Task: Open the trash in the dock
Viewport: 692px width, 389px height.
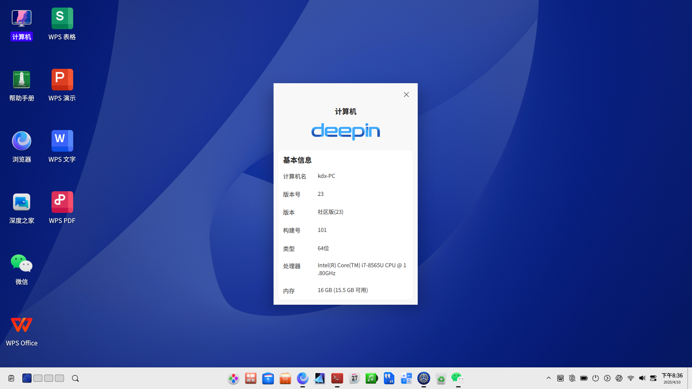Action: [441, 378]
